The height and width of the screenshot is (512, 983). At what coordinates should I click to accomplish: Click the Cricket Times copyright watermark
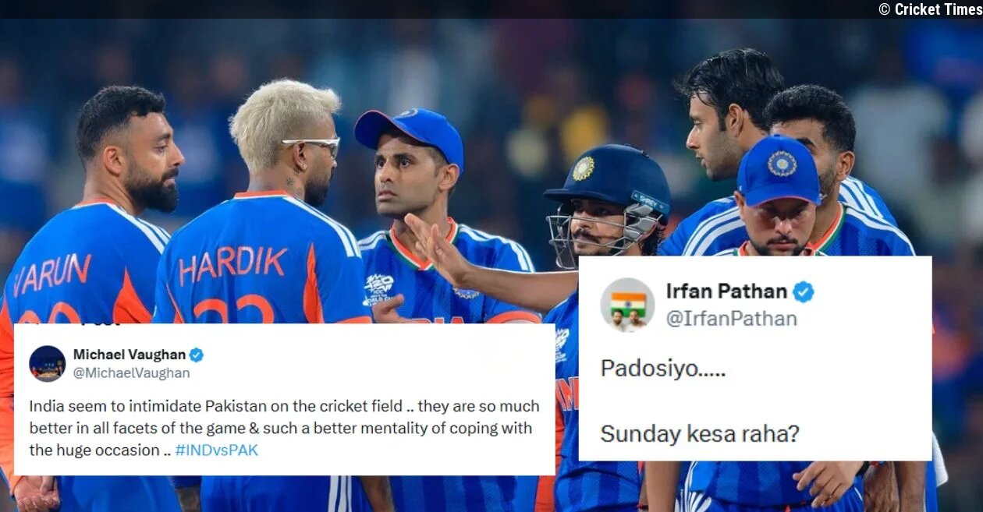click(x=930, y=9)
